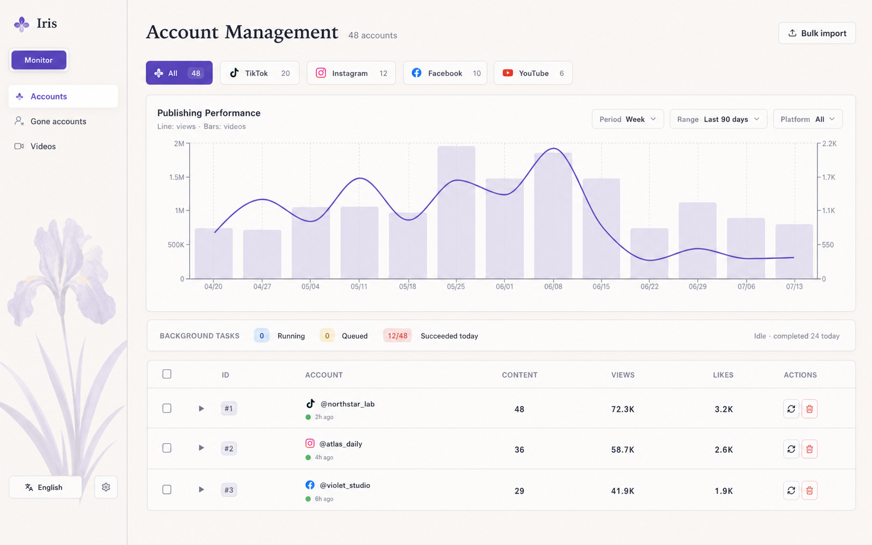This screenshot has height=545, width=872.
Task: Click the 3.2K likes value
Action: point(724,409)
